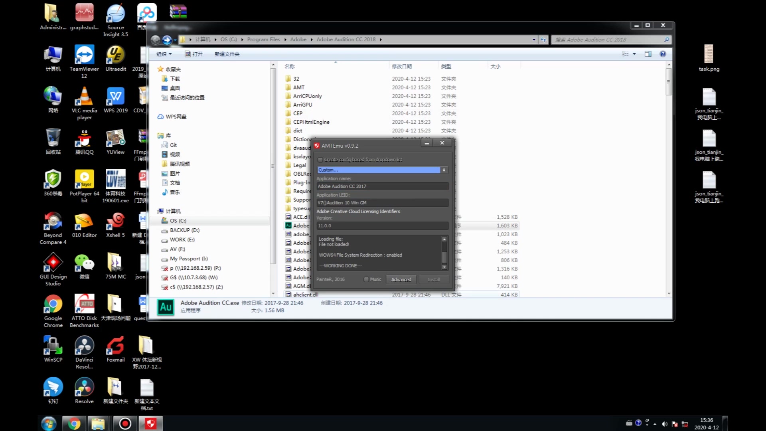Toggle the Music checkbox in AMTEmu
The width and height of the screenshot is (766, 431).
click(x=366, y=279)
